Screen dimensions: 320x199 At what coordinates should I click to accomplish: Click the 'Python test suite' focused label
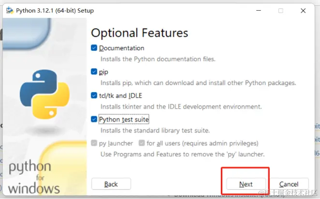click(124, 119)
